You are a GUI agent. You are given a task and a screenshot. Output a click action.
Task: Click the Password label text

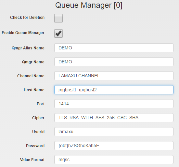[x=35, y=146]
